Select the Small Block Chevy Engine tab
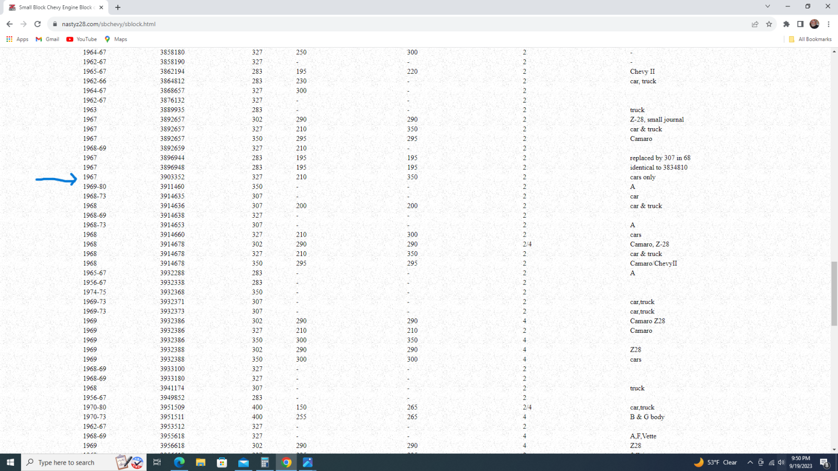 (55, 7)
